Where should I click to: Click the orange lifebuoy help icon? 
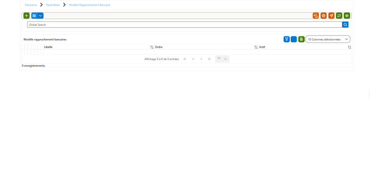point(324,16)
